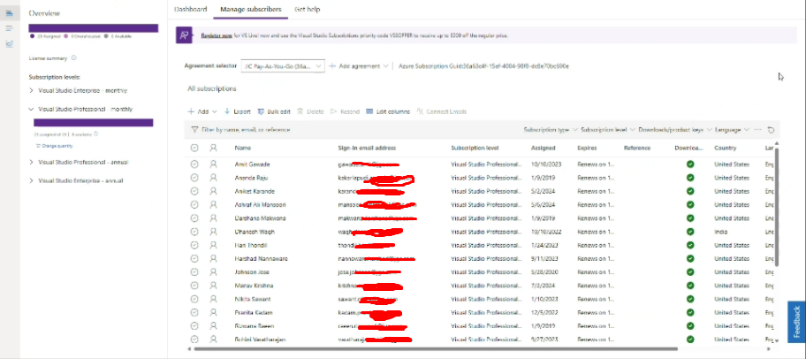The width and height of the screenshot is (806, 359).
Task: Click the subscriptions icon in left rail
Action: click(9, 13)
